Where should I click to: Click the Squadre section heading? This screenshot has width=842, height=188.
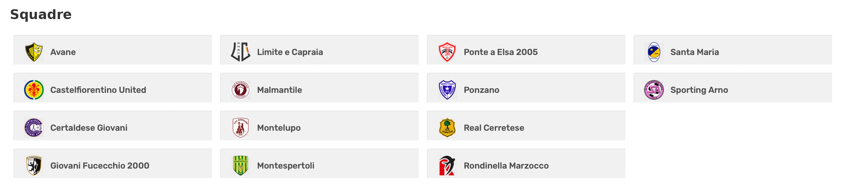pos(41,15)
